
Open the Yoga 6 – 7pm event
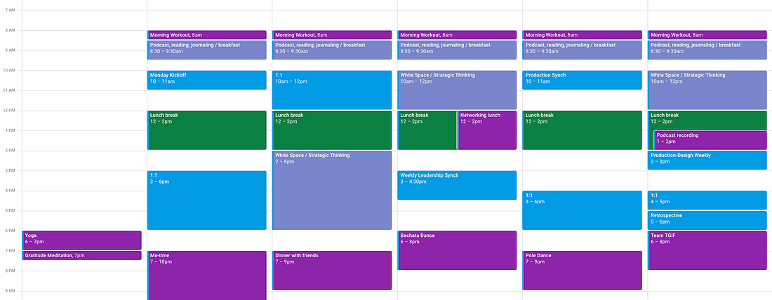point(81,240)
